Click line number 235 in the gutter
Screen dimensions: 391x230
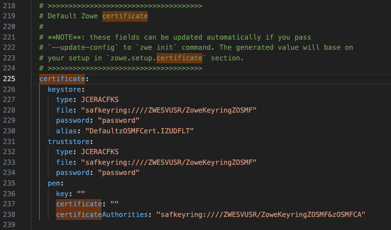[9, 183]
